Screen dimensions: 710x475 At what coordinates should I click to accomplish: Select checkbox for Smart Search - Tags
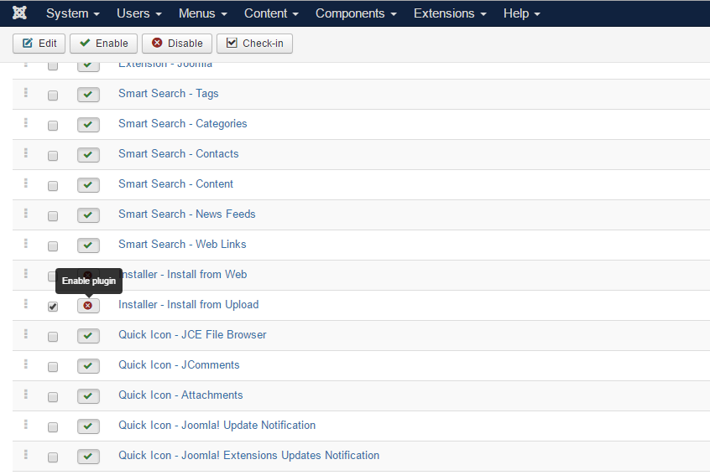click(53, 96)
